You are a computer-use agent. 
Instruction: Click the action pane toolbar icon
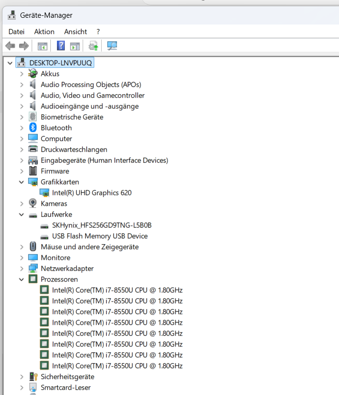75,46
